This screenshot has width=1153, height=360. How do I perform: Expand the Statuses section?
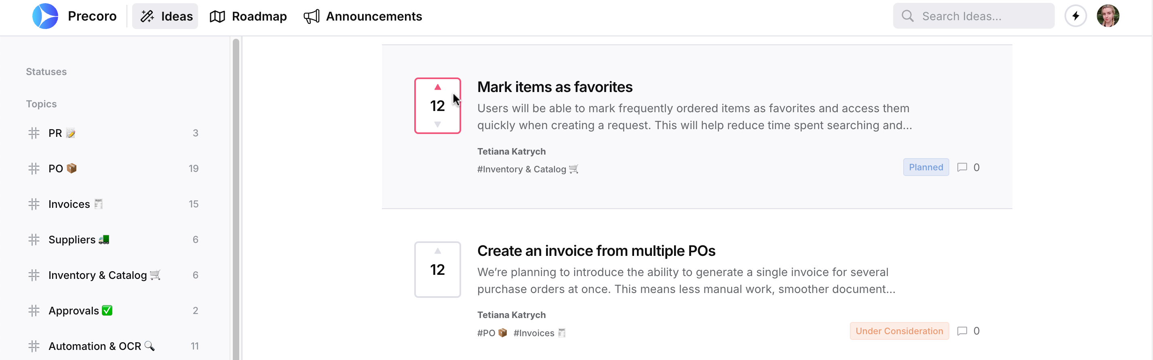pyautogui.click(x=46, y=71)
